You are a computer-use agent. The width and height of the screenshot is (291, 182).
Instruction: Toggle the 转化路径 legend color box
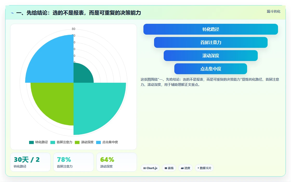[31, 142]
